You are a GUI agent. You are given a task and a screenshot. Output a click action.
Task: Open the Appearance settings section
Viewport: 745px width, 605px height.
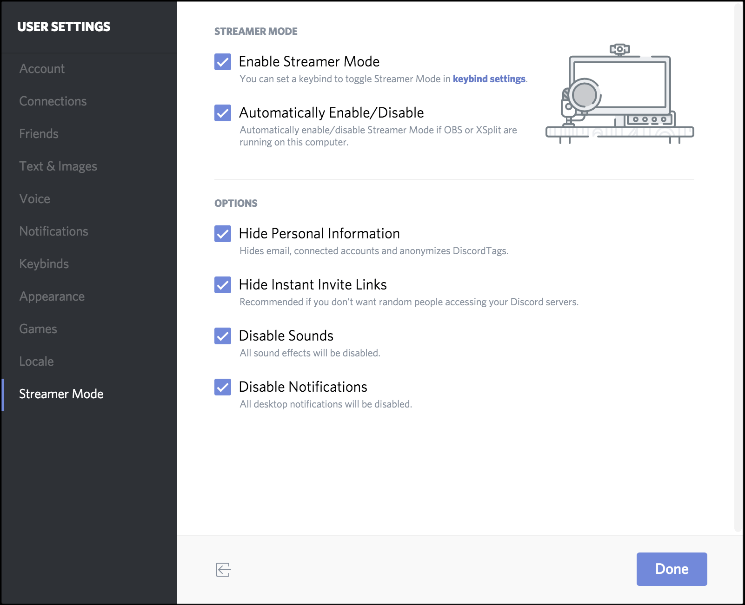52,296
